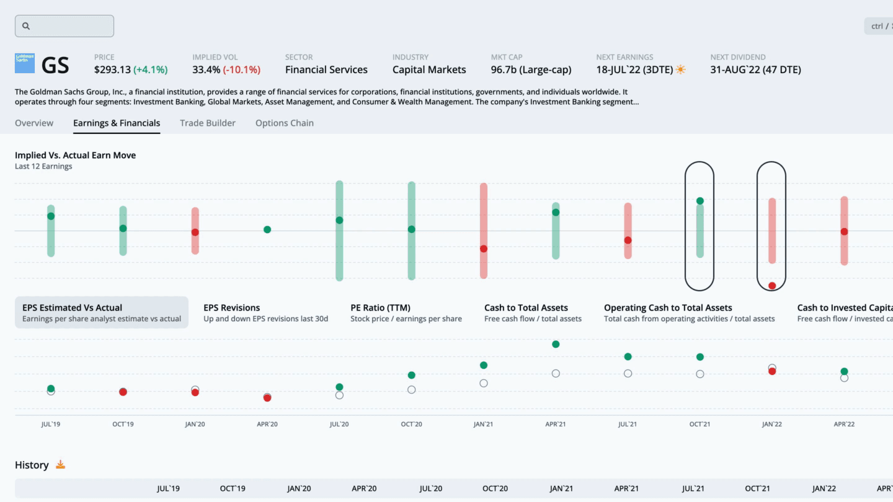Click the sun icon beside next earnings date
The width and height of the screenshot is (893, 502).
[681, 69]
